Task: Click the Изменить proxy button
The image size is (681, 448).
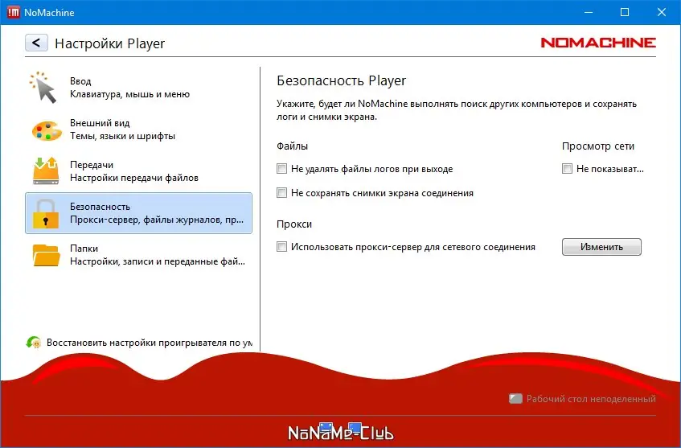Action: (x=601, y=247)
